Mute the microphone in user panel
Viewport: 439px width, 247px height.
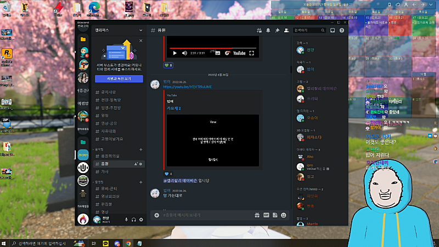(126, 220)
